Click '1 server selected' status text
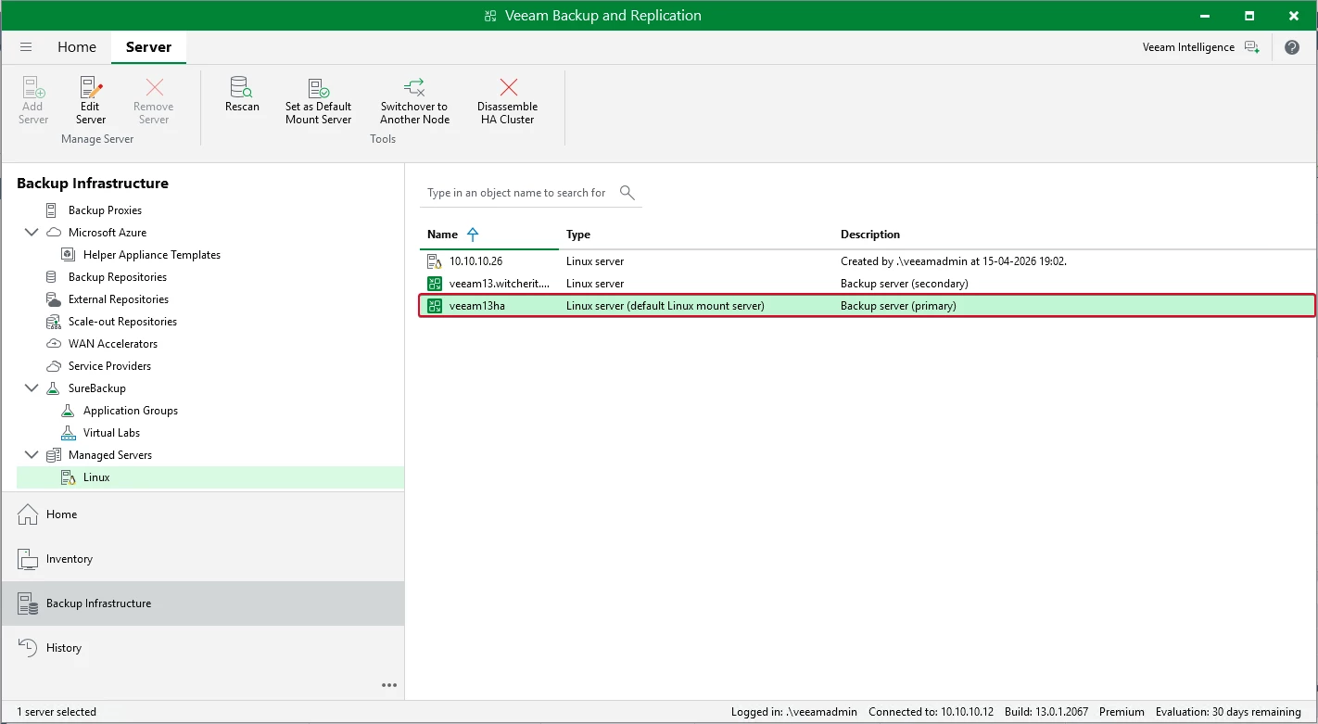 [x=57, y=712]
